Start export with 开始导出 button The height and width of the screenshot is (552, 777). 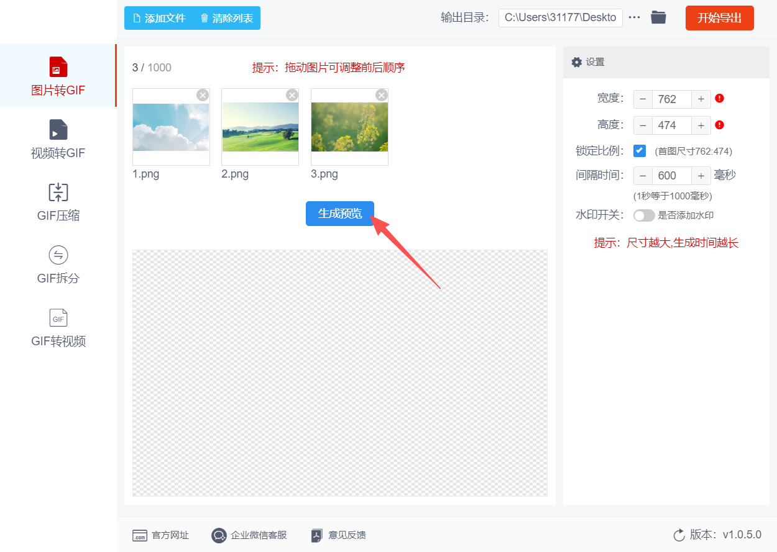[719, 18]
